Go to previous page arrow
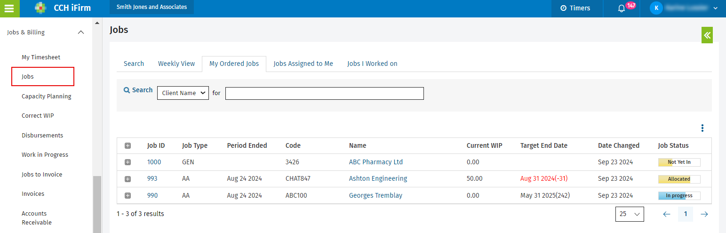726x233 pixels. [666, 214]
